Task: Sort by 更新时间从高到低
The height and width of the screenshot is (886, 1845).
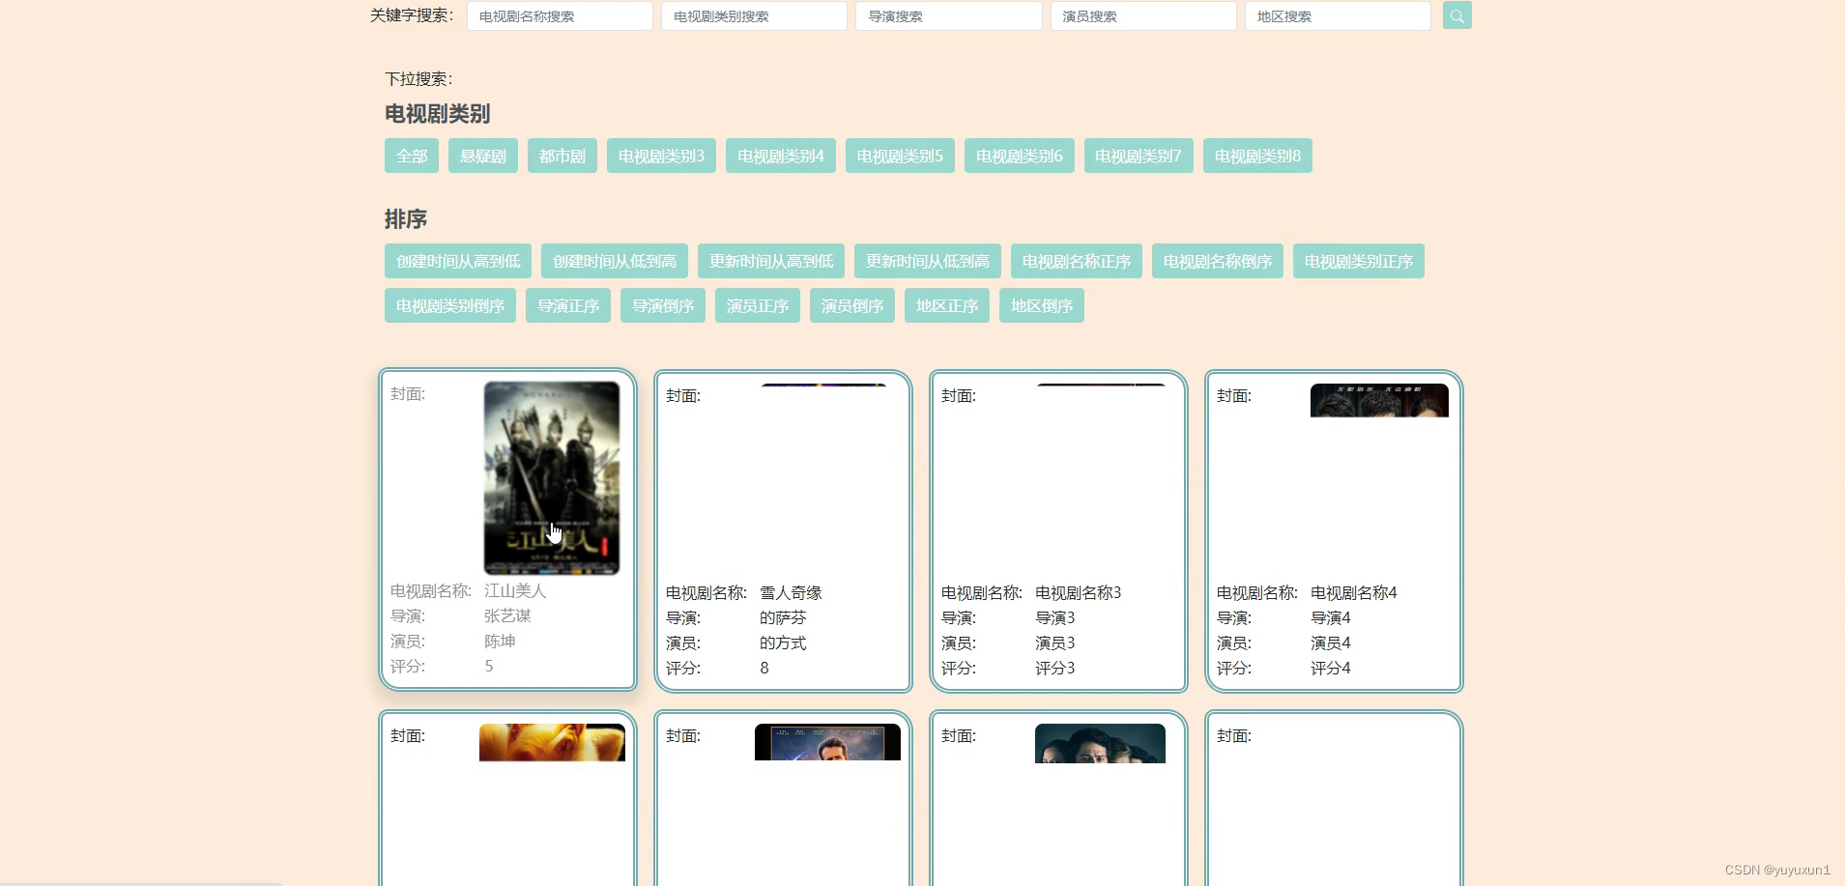Action: click(x=771, y=261)
